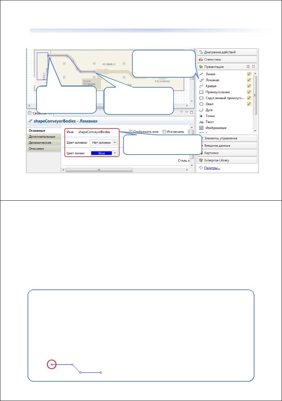Pick the Точка point element
The width and height of the screenshot is (282, 401).
pyautogui.click(x=207, y=116)
